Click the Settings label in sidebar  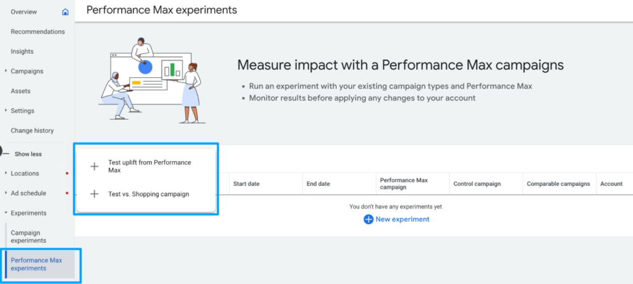coord(23,111)
